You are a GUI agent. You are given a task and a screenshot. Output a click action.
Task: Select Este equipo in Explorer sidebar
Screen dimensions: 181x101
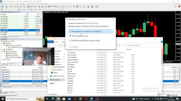pyautogui.click(x=56, y=80)
